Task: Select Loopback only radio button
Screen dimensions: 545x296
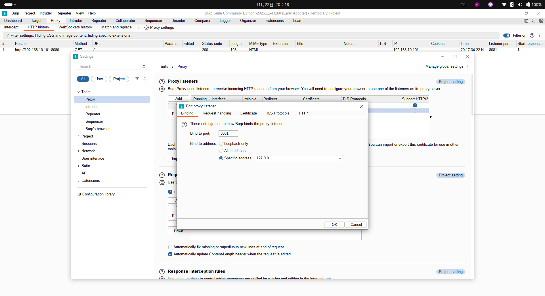Action: point(221,144)
